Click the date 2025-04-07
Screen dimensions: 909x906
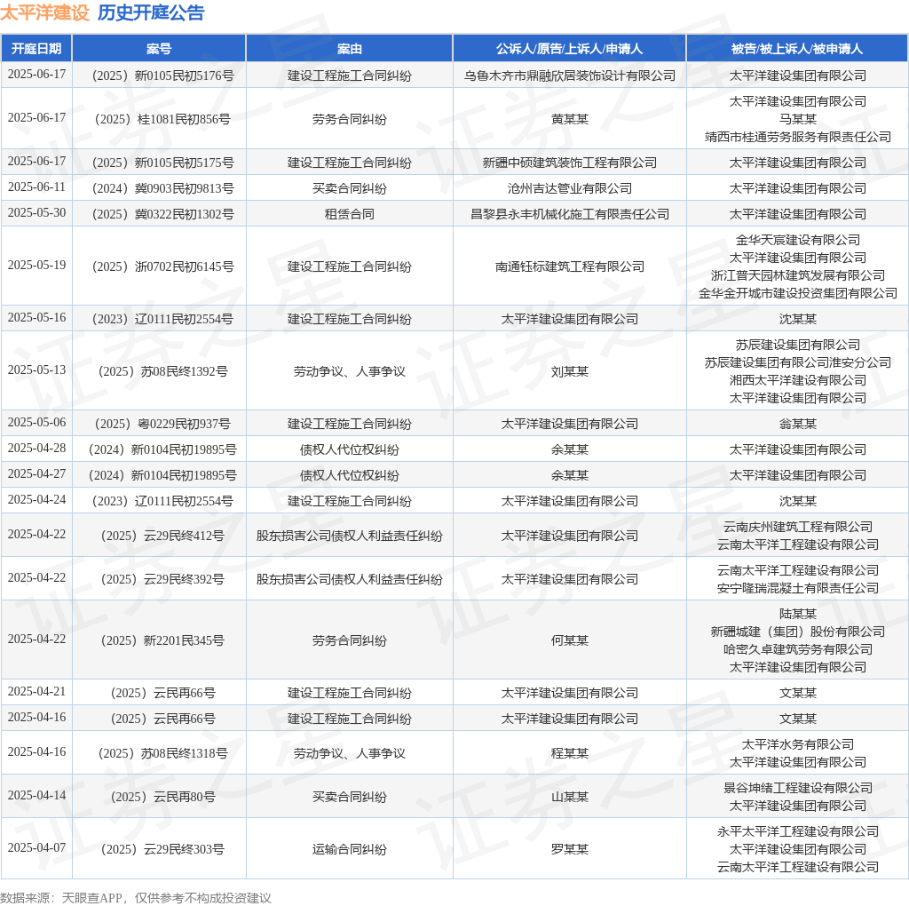click(x=36, y=847)
